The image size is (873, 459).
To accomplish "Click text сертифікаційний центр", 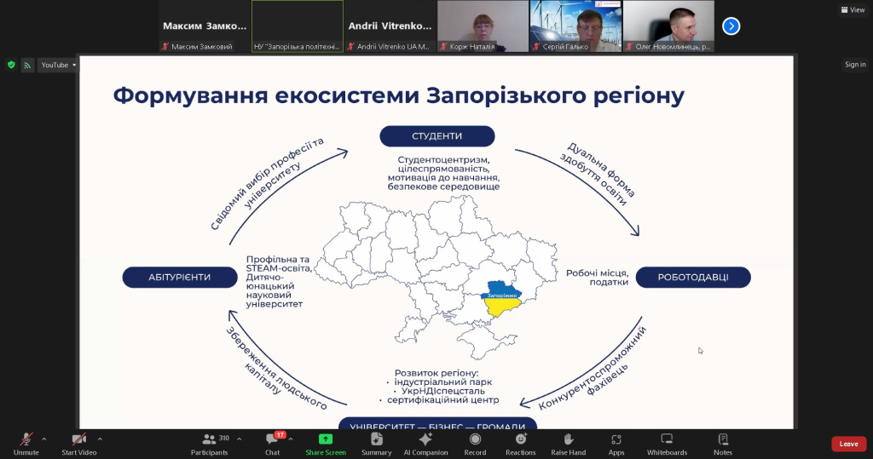I will (x=442, y=399).
